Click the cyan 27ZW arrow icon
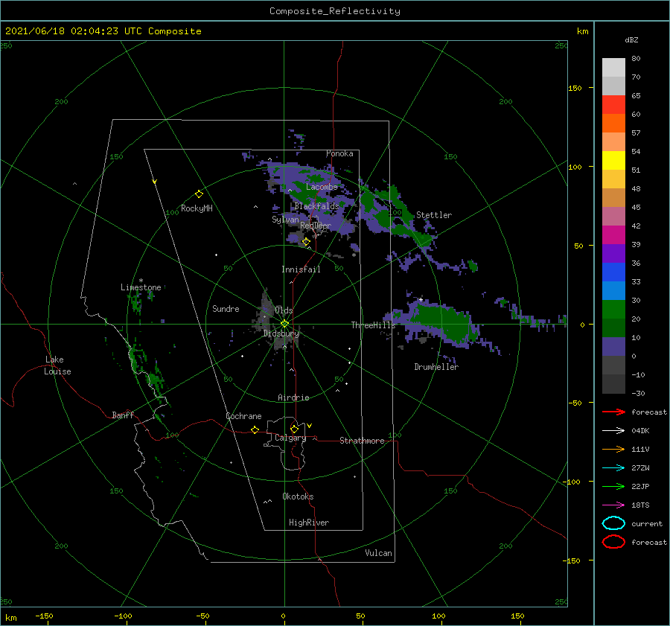 click(x=613, y=468)
